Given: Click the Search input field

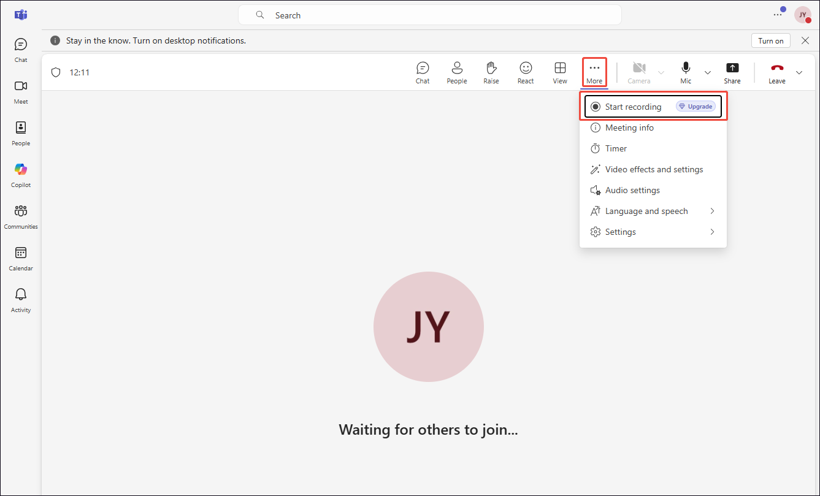Looking at the screenshot, I should coord(429,15).
